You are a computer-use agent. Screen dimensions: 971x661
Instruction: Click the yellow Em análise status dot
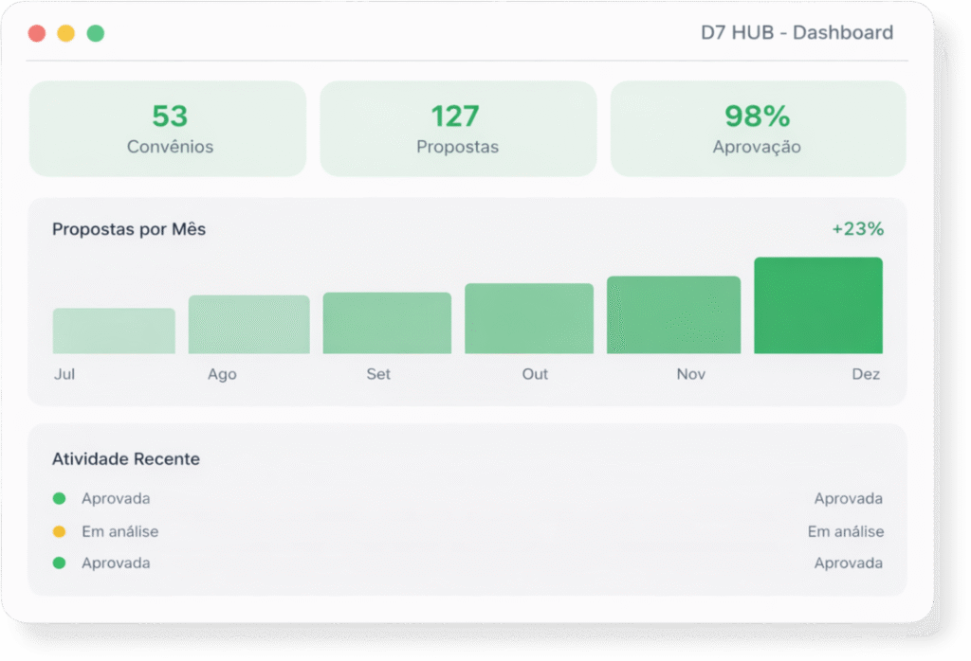(x=59, y=532)
